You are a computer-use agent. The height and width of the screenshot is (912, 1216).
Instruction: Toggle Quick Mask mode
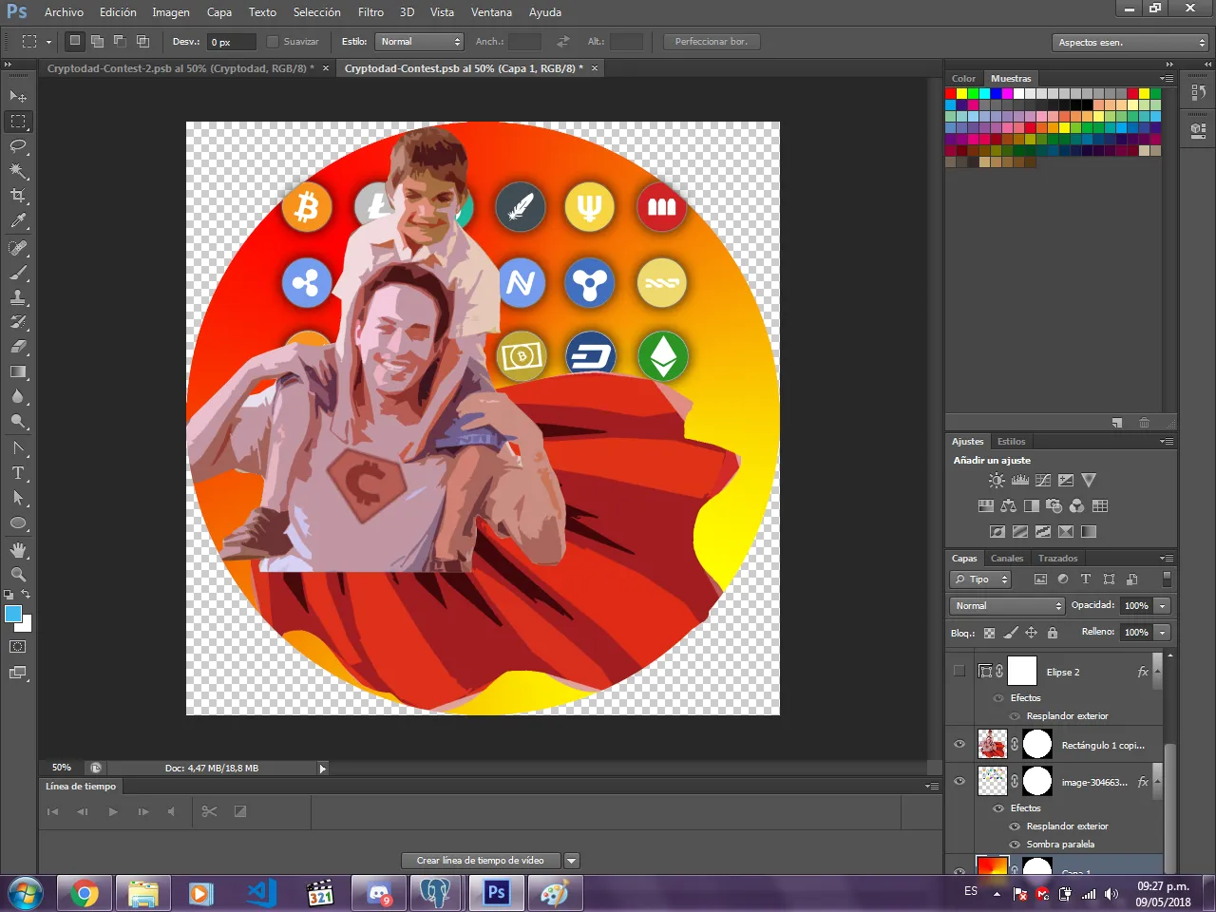click(x=18, y=647)
